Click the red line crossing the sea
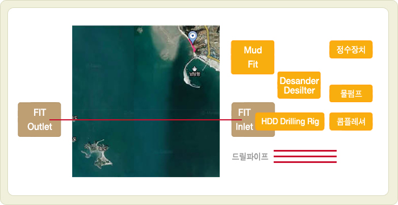The image size is (398, 205). [146, 120]
